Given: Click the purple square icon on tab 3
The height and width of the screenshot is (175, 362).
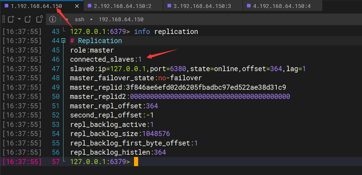Looking at the screenshot, I should click(x=169, y=6).
